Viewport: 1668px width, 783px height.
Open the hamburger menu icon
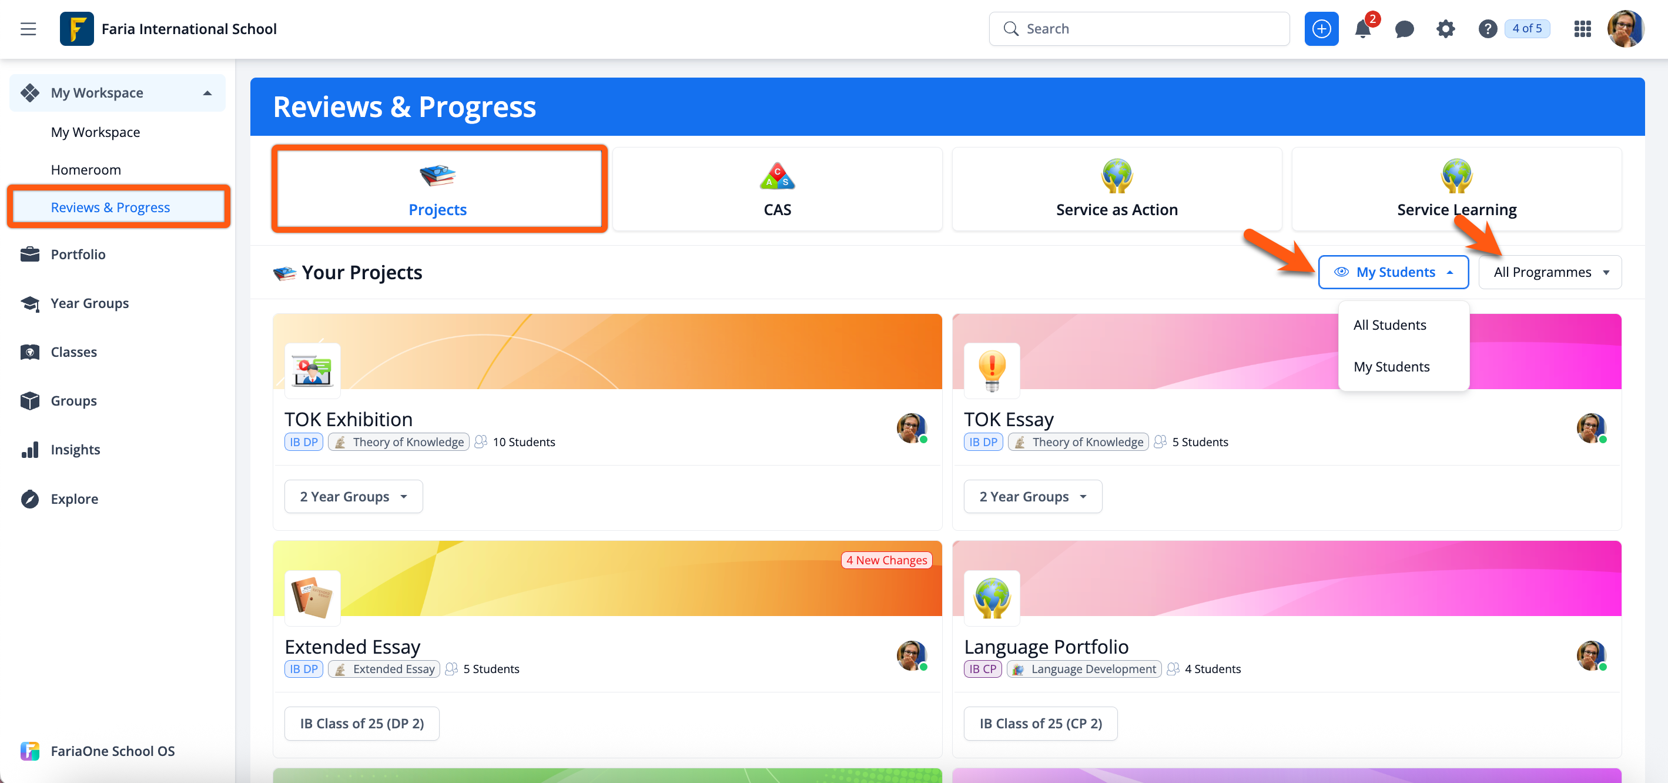coord(28,28)
